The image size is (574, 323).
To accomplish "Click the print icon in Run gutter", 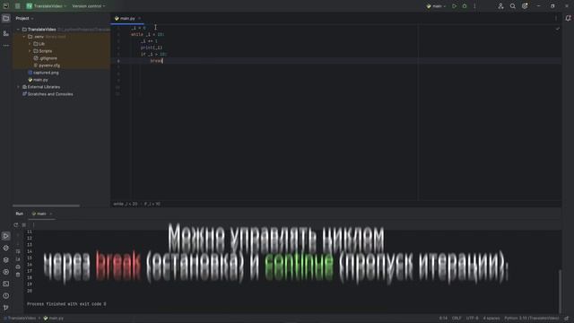I will coord(18,267).
